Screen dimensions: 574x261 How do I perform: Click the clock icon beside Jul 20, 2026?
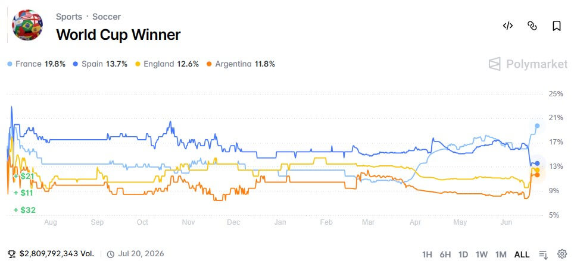coord(110,254)
